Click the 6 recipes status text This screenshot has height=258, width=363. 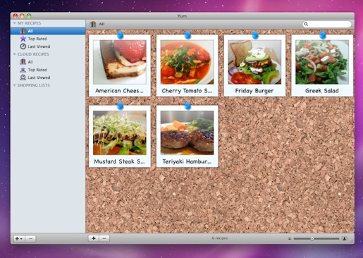[x=220, y=238]
